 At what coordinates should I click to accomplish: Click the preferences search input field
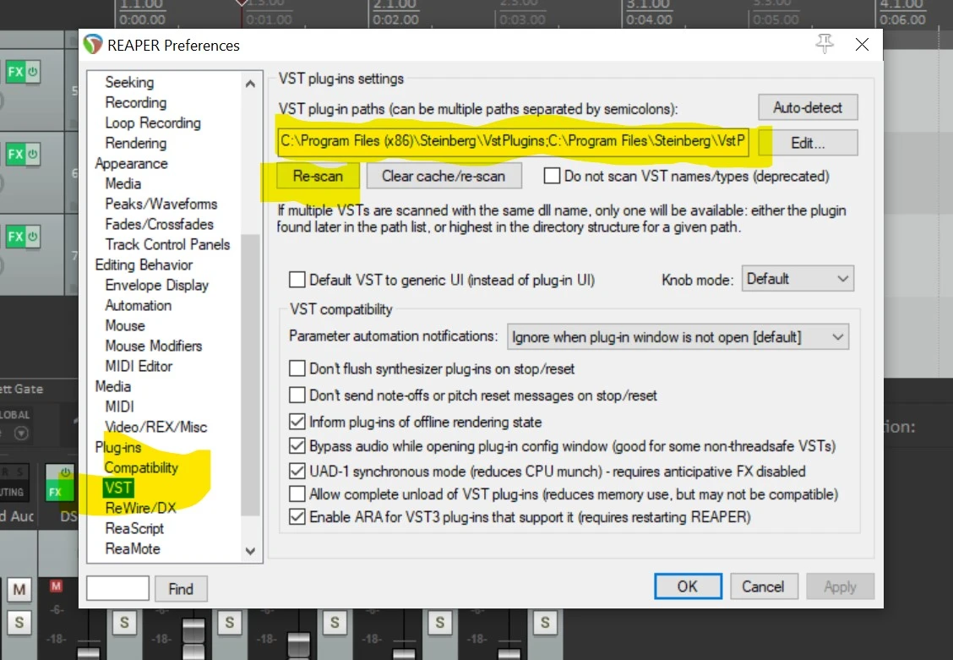click(x=118, y=588)
